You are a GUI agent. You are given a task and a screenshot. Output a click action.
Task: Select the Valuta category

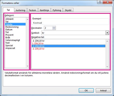pos(15,24)
